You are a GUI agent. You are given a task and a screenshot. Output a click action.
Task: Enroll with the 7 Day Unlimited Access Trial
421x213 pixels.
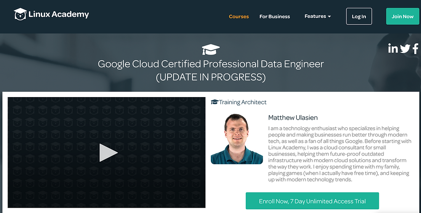[312, 201]
